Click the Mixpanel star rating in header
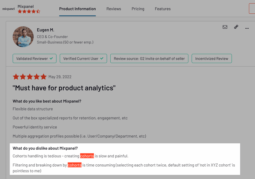Screen dimensions: 255x179 pyautogui.click(x=29, y=11)
